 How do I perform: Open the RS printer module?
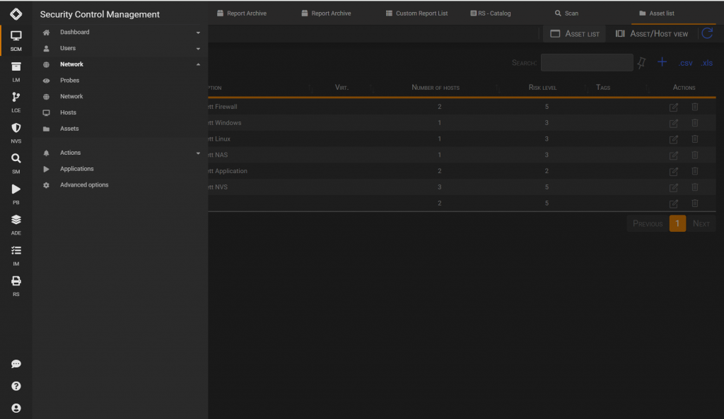(x=16, y=286)
